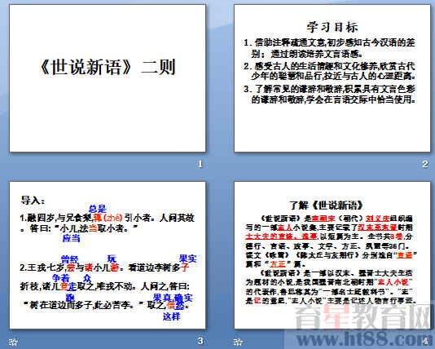Viewport: 435px width, 349px height.
Task: Click the third learning objective starting 了解常见
Action: 330,95
